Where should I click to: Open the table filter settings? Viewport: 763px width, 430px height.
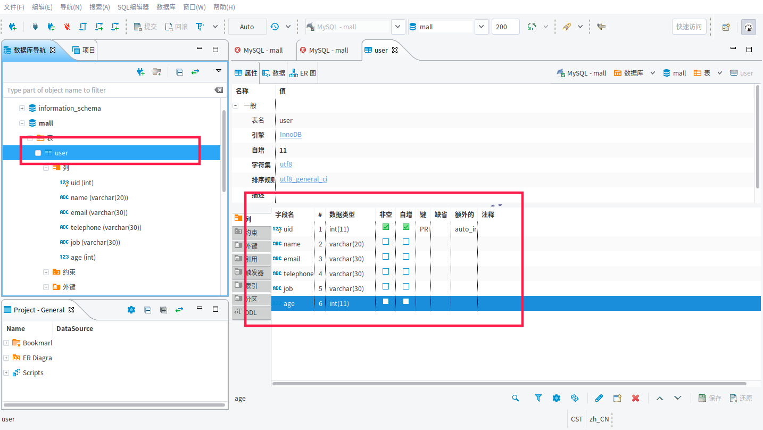538,398
